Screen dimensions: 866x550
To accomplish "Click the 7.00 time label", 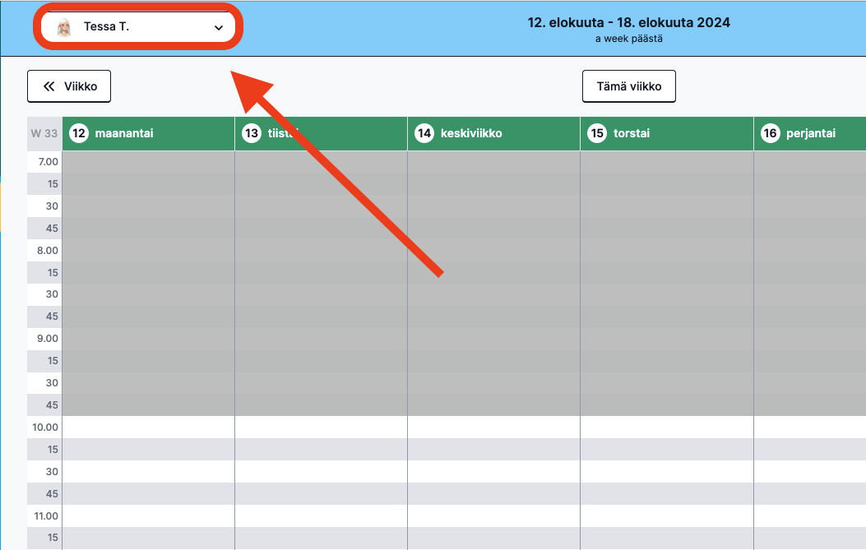I will coord(48,162).
